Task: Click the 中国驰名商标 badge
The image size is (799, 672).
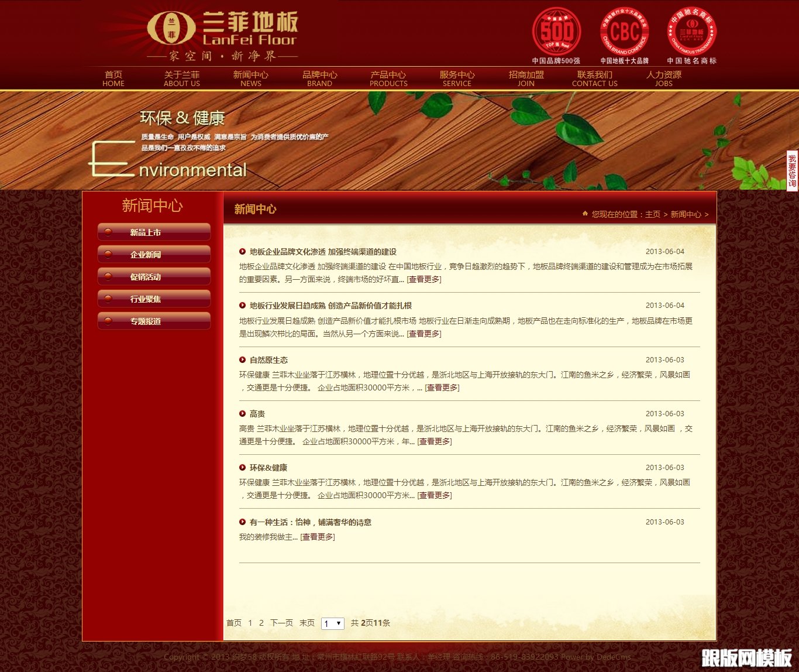Action: [691, 36]
